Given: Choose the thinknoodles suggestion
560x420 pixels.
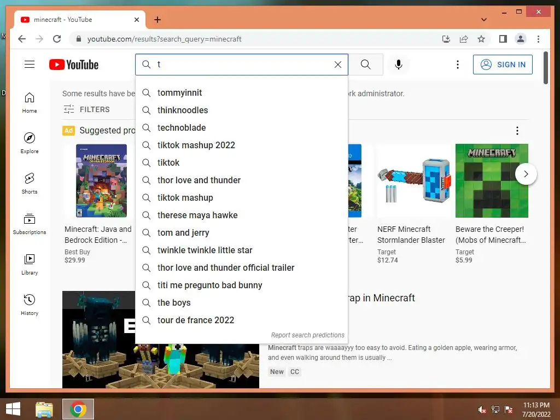Looking at the screenshot, I should (x=242, y=110).
